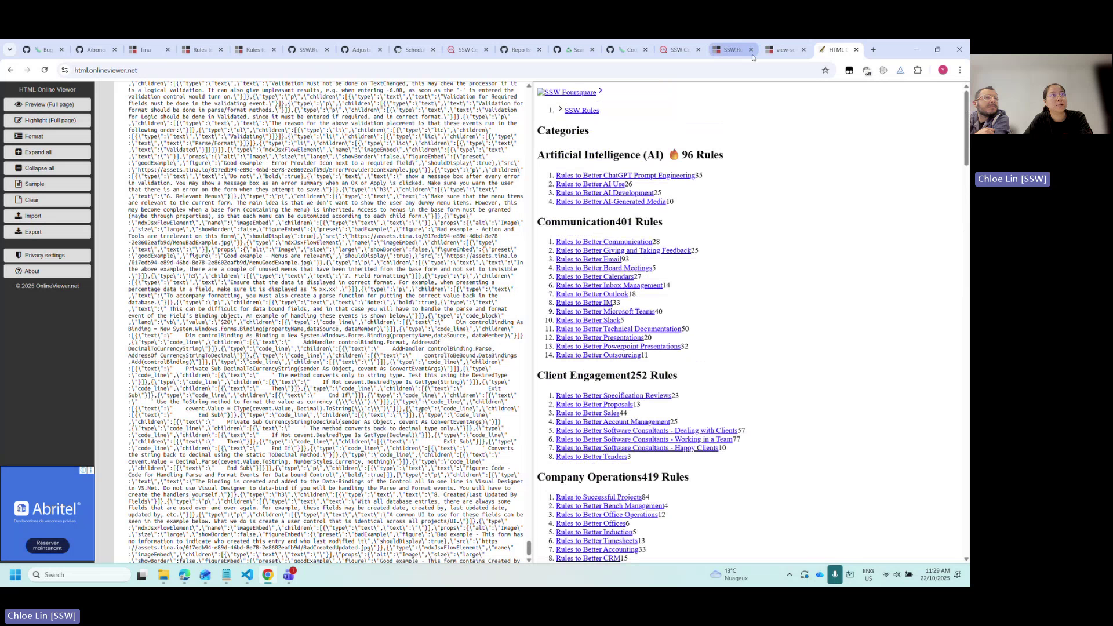1113x626 pixels.
Task: Select the Preview (Full page) eye icon
Action: tap(19, 104)
